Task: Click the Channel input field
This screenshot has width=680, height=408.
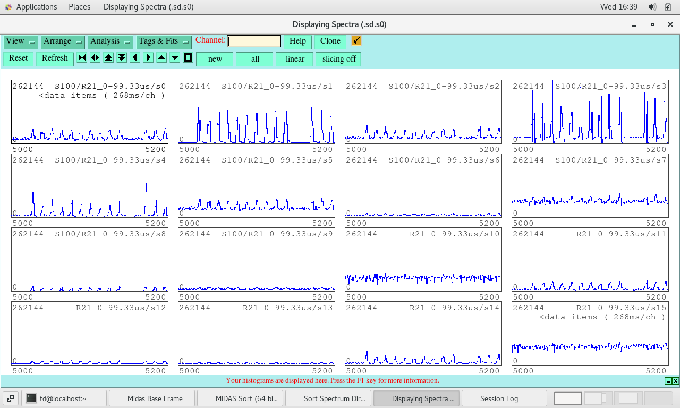Action: tap(254, 41)
